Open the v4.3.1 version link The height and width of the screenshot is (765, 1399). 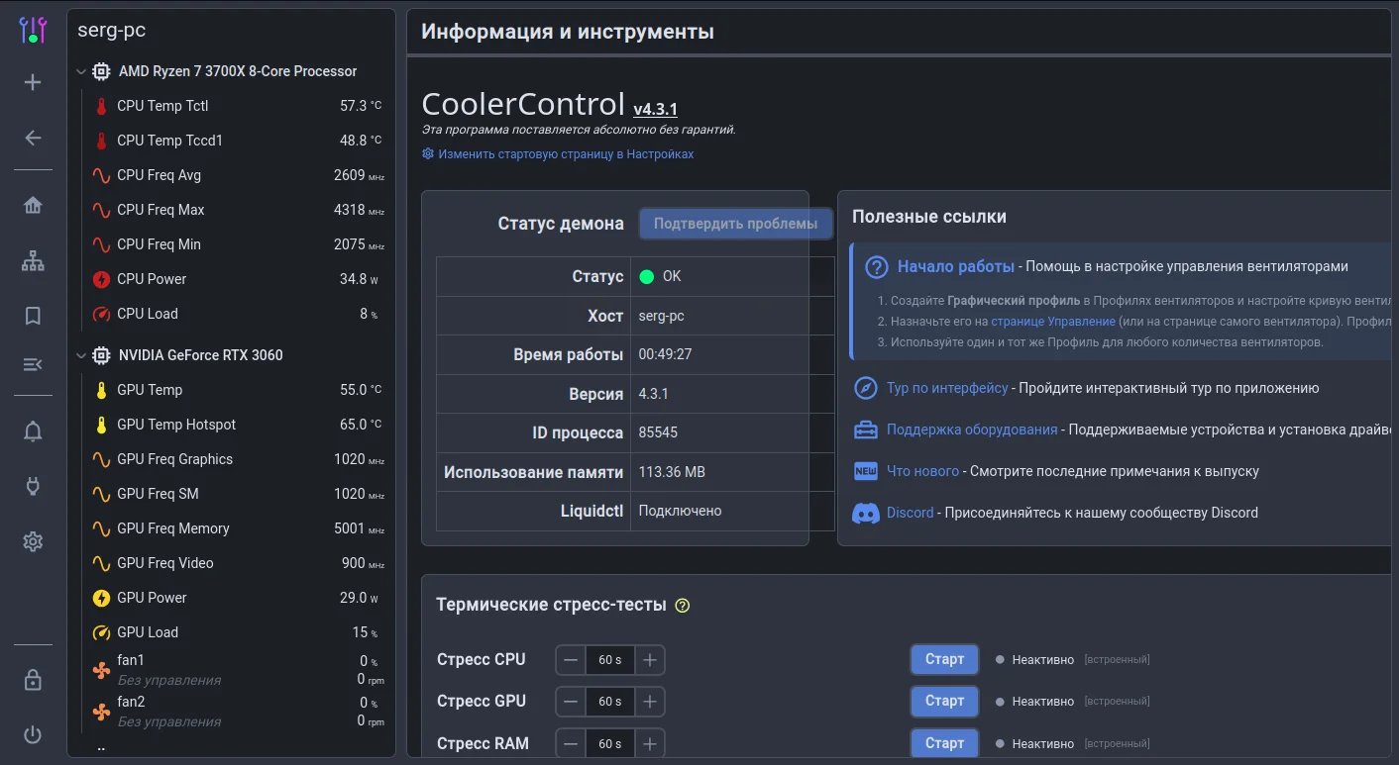[656, 109]
